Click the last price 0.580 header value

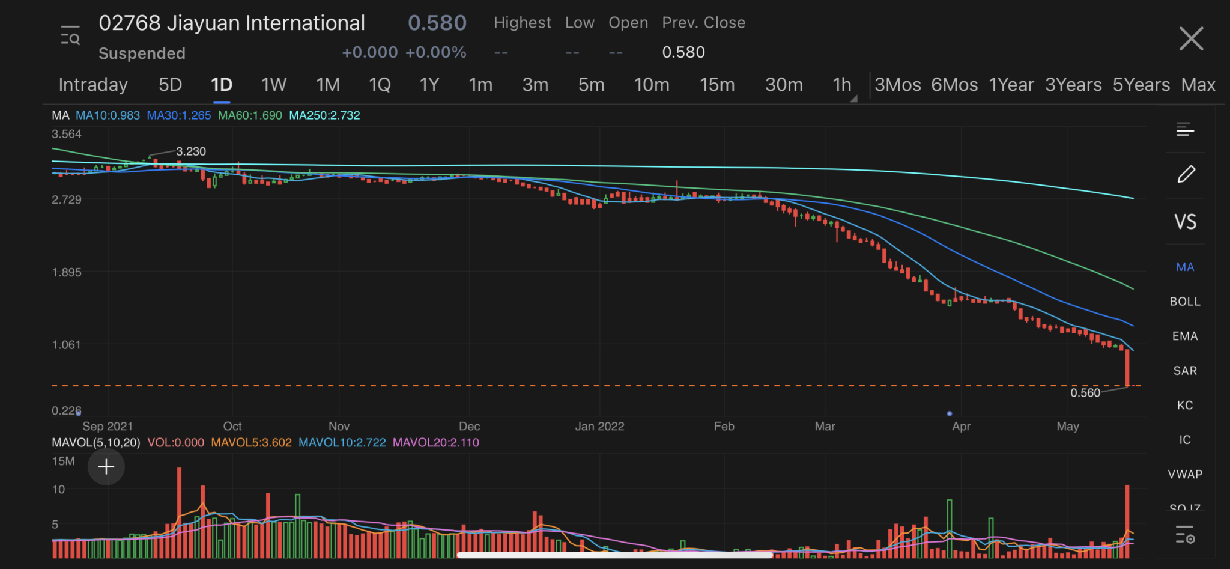coord(437,23)
